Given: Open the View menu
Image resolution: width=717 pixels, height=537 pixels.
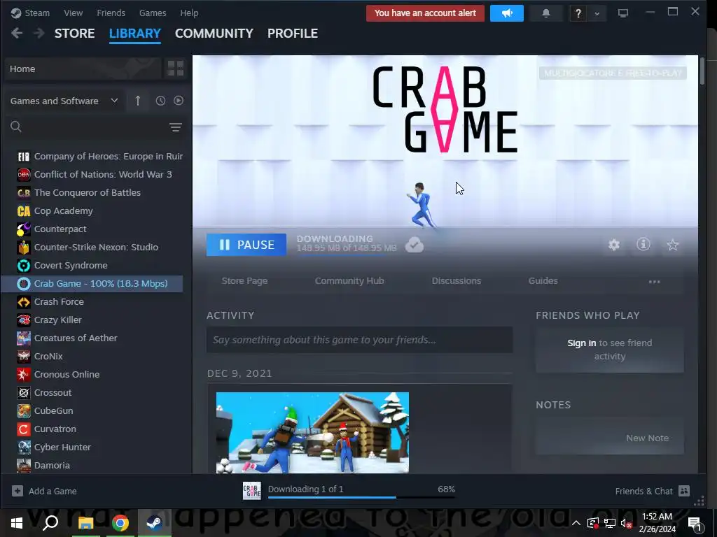Looking at the screenshot, I should coord(73,13).
